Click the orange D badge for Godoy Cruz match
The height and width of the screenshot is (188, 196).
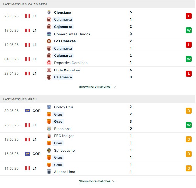click(x=188, y=111)
